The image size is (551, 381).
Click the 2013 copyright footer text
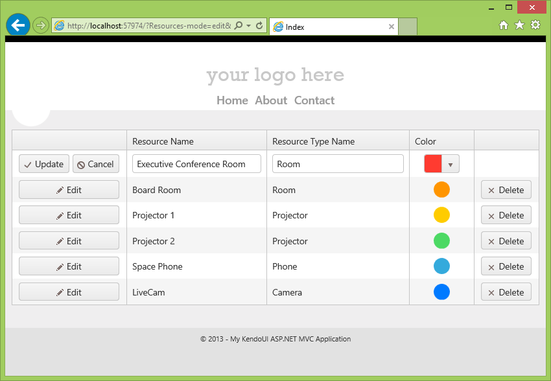tap(275, 339)
